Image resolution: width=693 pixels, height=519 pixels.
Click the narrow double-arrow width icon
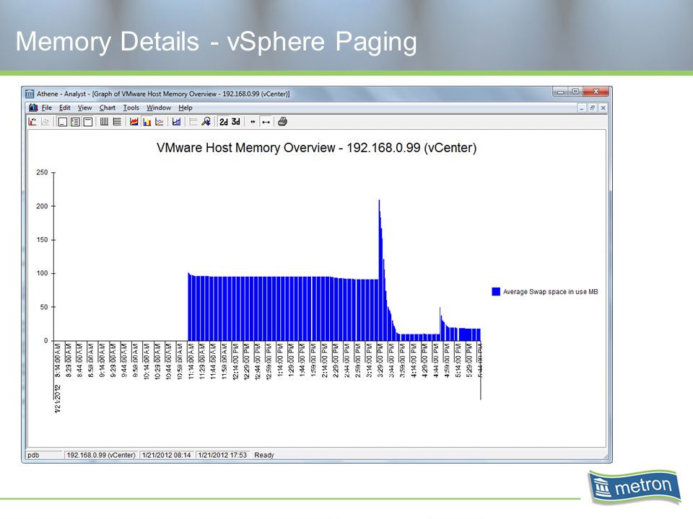click(253, 122)
